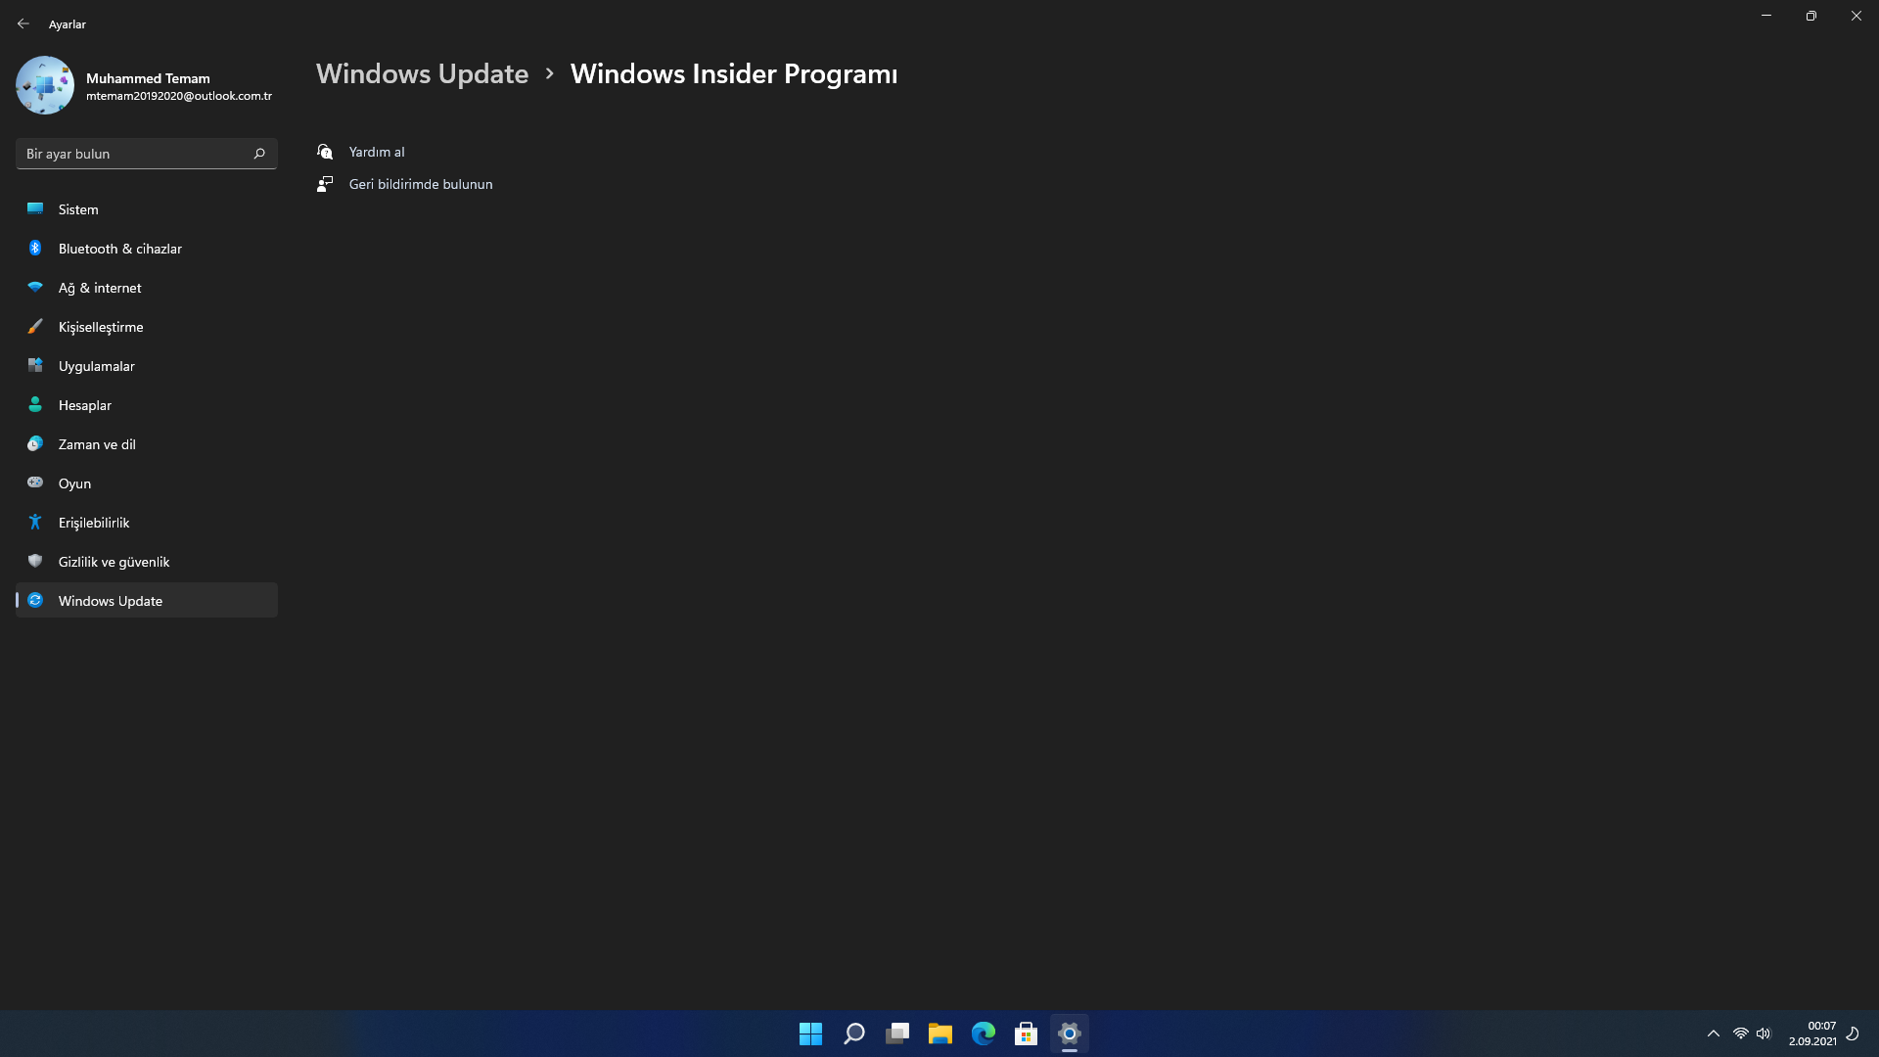The width and height of the screenshot is (1879, 1057).
Task: Open Windows Start menu from taskbar
Action: (810, 1034)
